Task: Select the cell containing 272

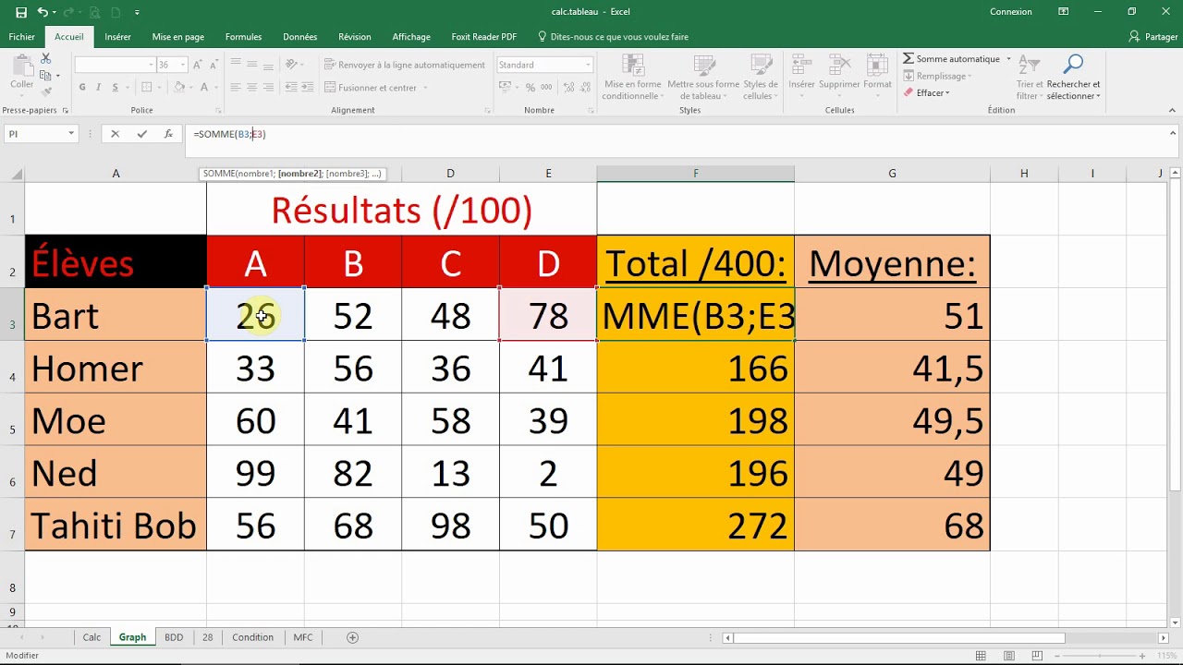Action: click(695, 526)
